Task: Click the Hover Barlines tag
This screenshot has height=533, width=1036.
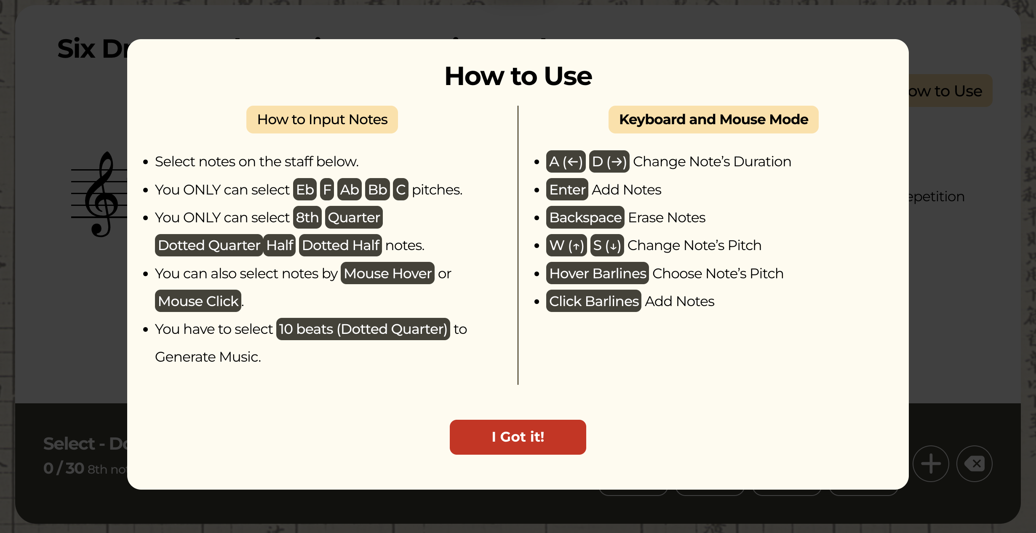Action: pos(598,273)
